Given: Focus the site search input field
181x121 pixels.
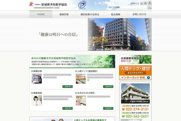Looking at the screenshot, I should click(134, 7).
